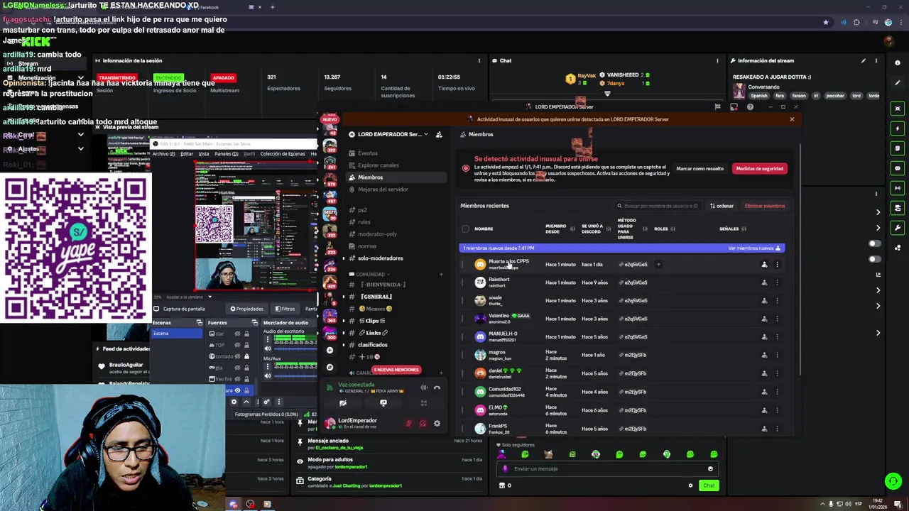Image resolution: width=909 pixels, height=511 pixels.
Task: Expand the Clips channel threads arrow
Action: [x=344, y=321]
